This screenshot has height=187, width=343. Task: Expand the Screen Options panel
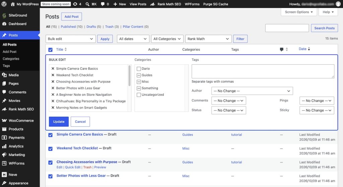pos(299,12)
